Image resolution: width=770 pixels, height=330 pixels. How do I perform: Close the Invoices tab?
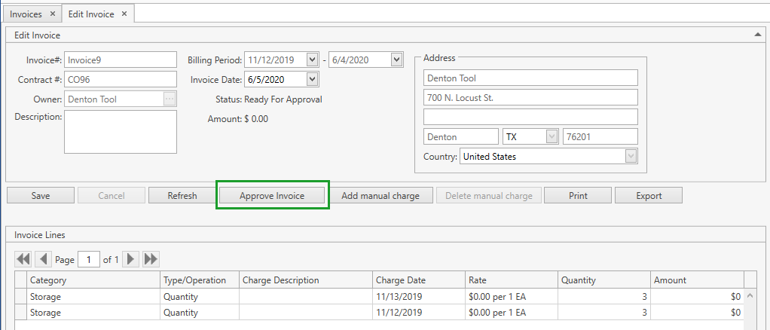[52, 14]
